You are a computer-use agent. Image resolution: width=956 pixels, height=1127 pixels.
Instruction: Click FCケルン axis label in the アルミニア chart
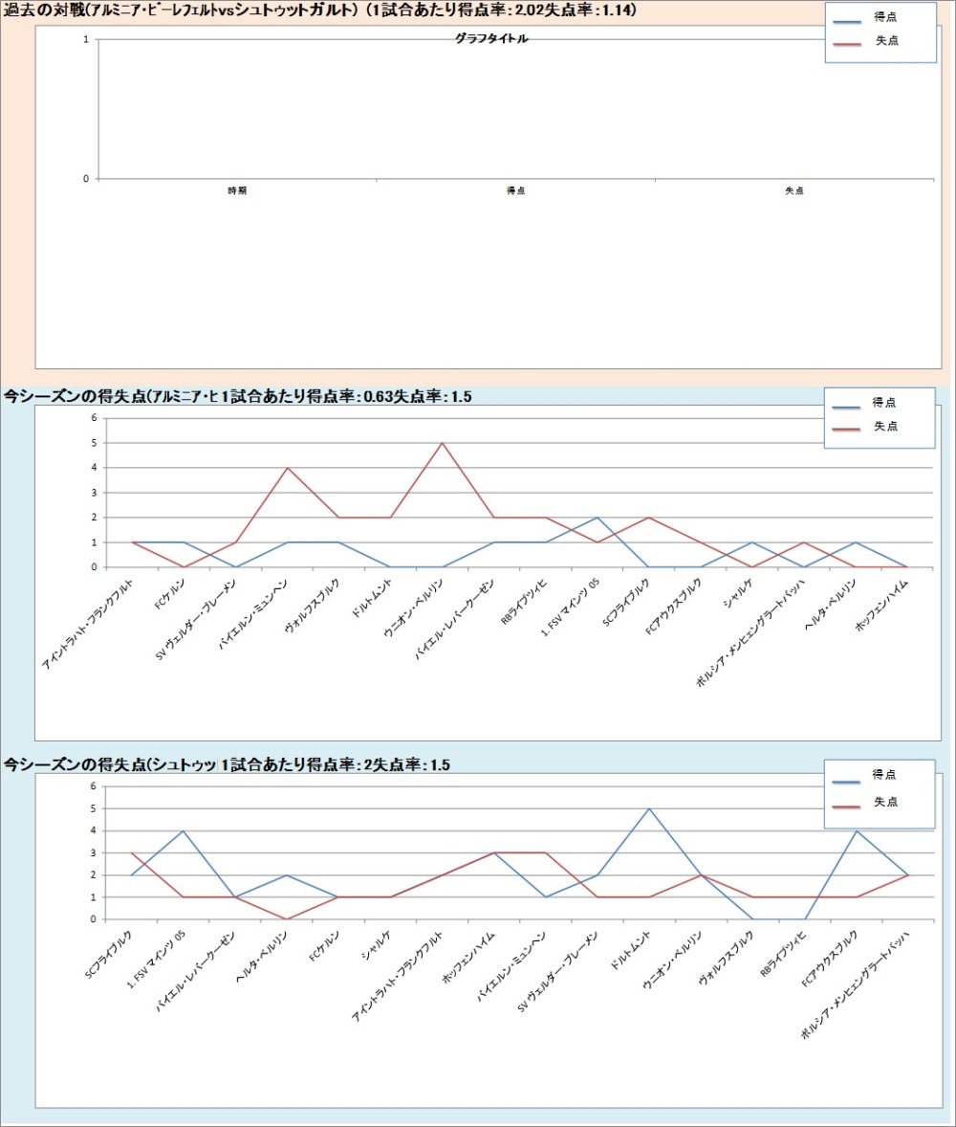(169, 594)
